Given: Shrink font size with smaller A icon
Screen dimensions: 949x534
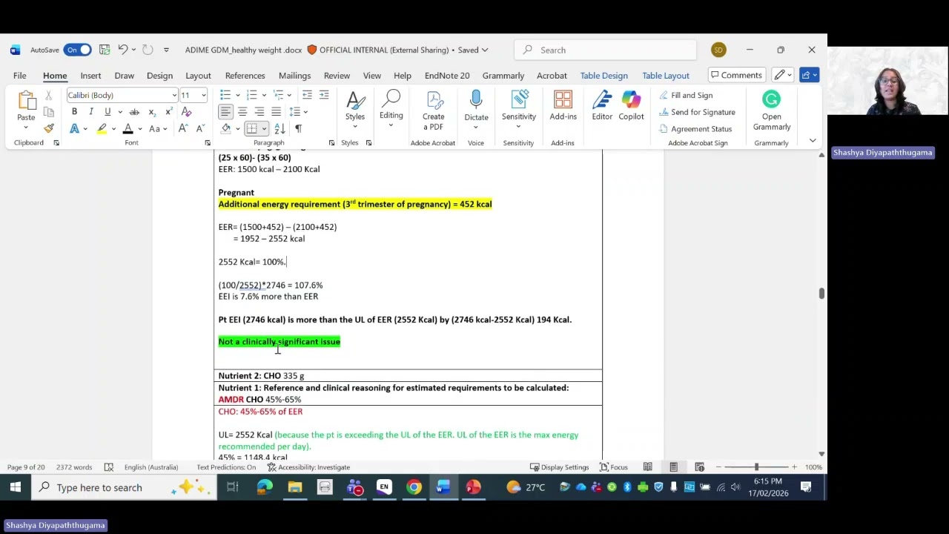Looking at the screenshot, I should pos(199,128).
